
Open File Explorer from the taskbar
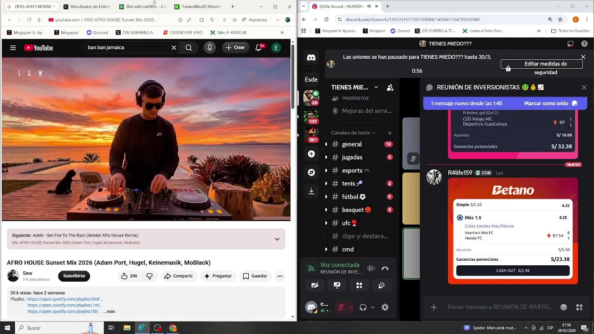click(x=127, y=328)
